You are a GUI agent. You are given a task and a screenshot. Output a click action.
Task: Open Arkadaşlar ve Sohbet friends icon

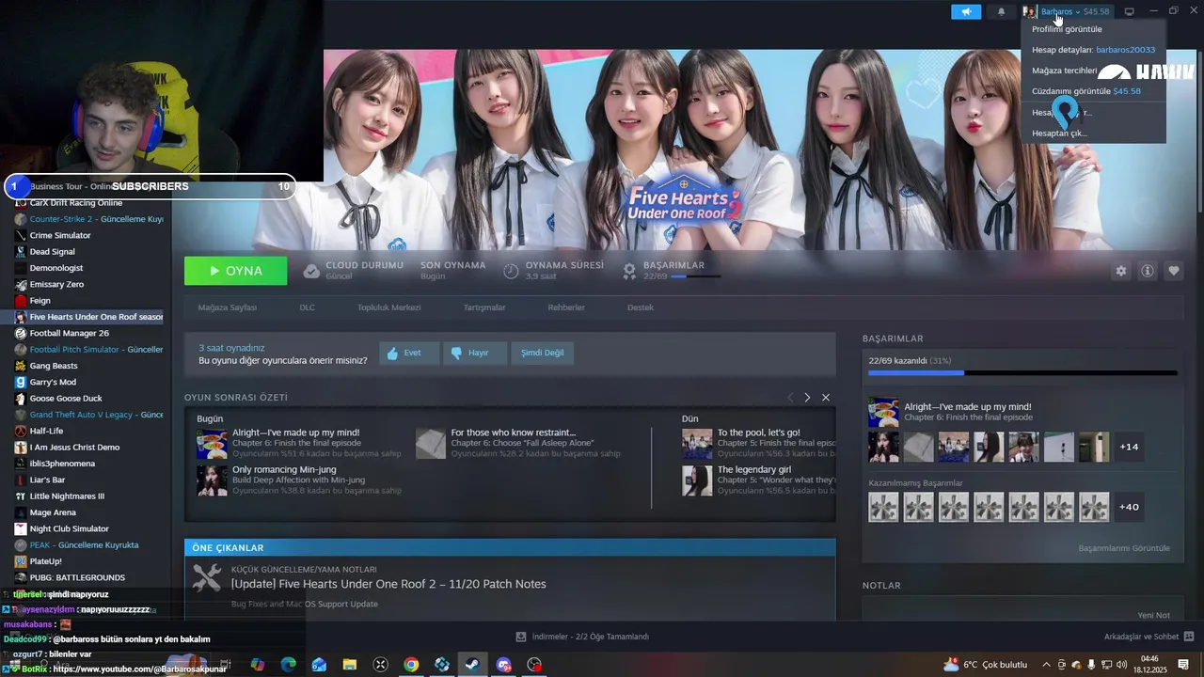(x=1189, y=637)
